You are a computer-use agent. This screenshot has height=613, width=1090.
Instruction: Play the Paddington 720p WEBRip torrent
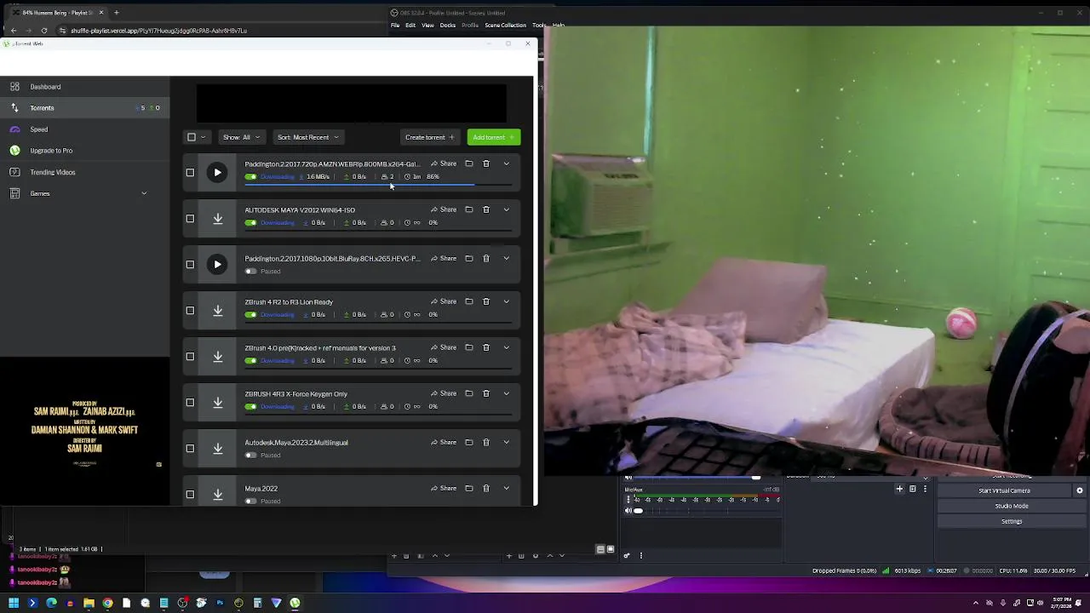(x=217, y=173)
